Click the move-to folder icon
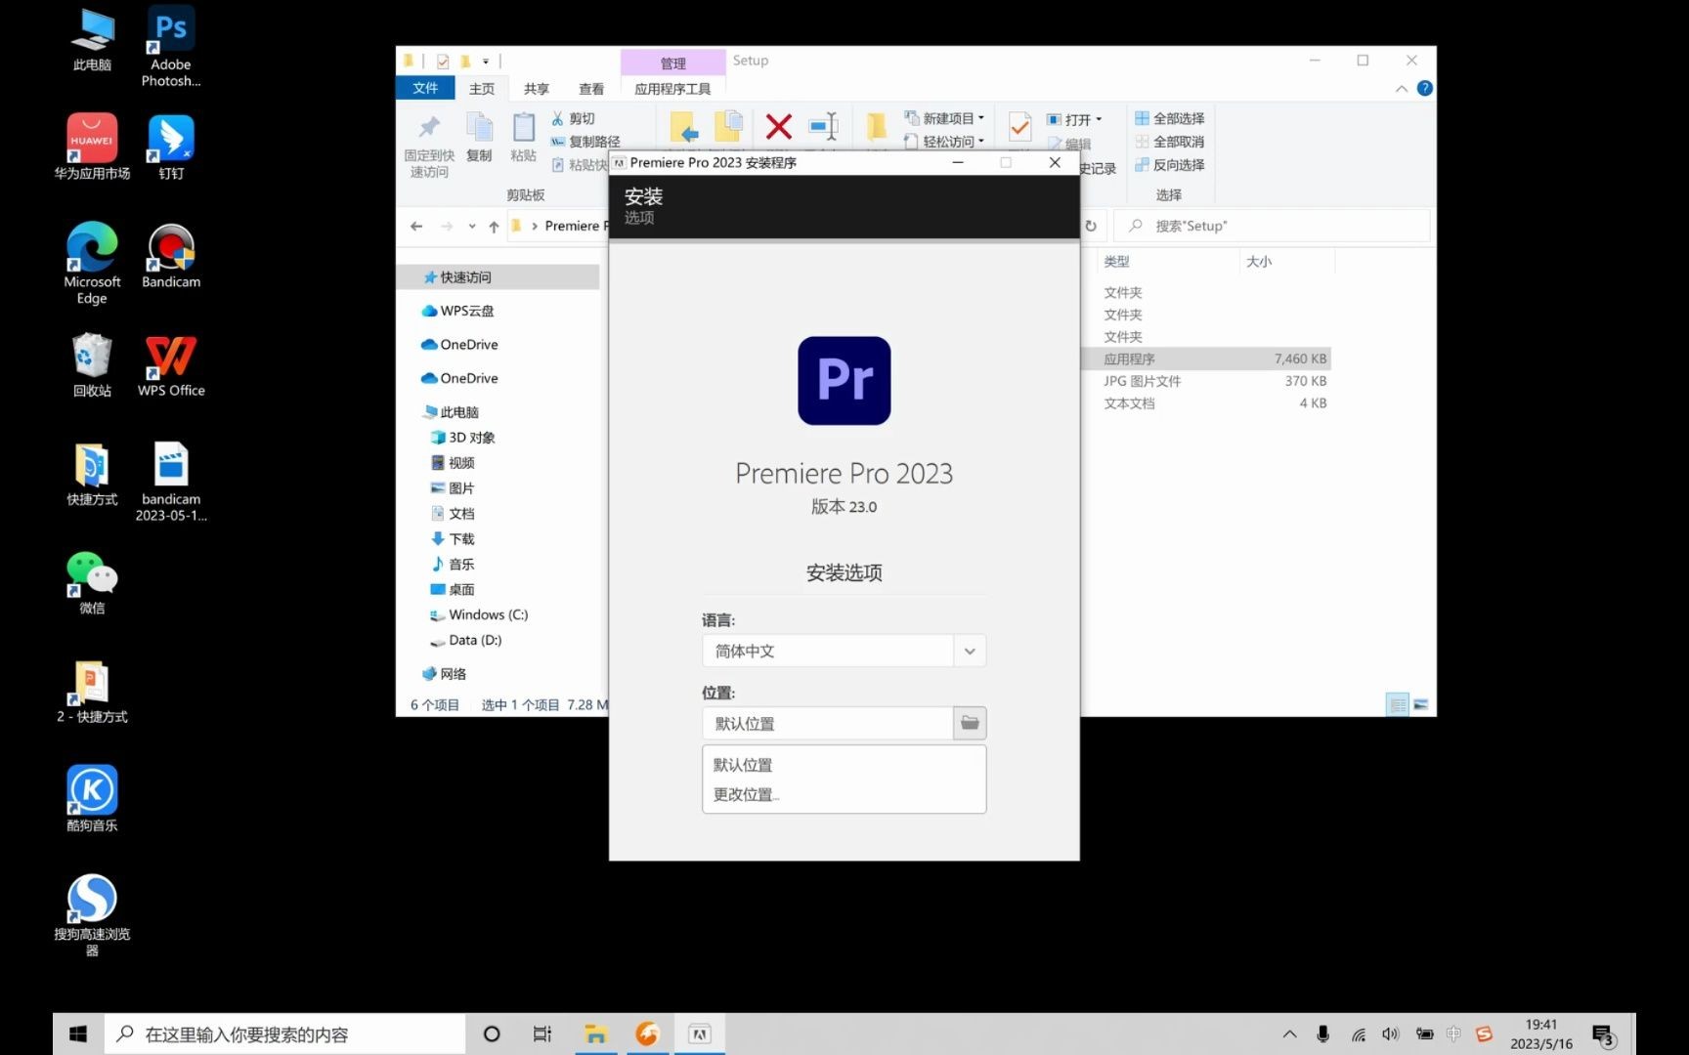The image size is (1689, 1055). tap(683, 127)
